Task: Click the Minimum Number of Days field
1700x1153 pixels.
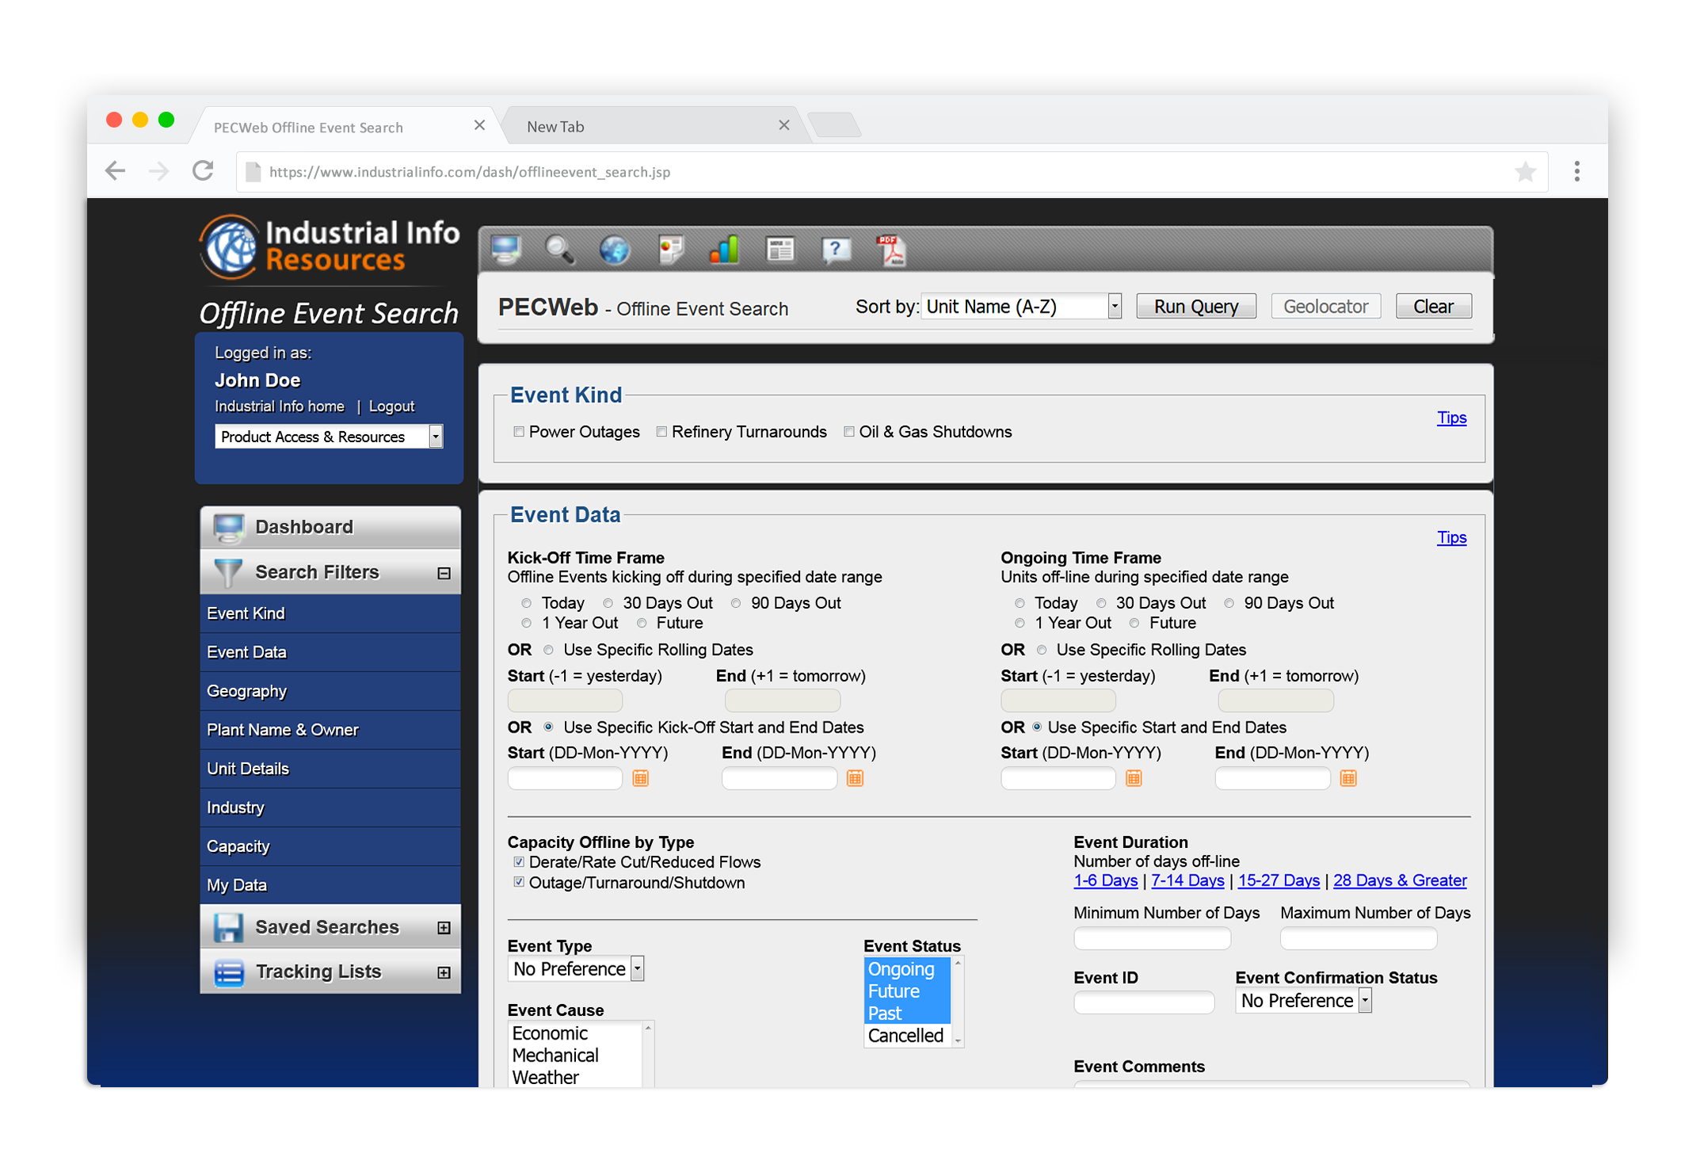Action: 1152,939
